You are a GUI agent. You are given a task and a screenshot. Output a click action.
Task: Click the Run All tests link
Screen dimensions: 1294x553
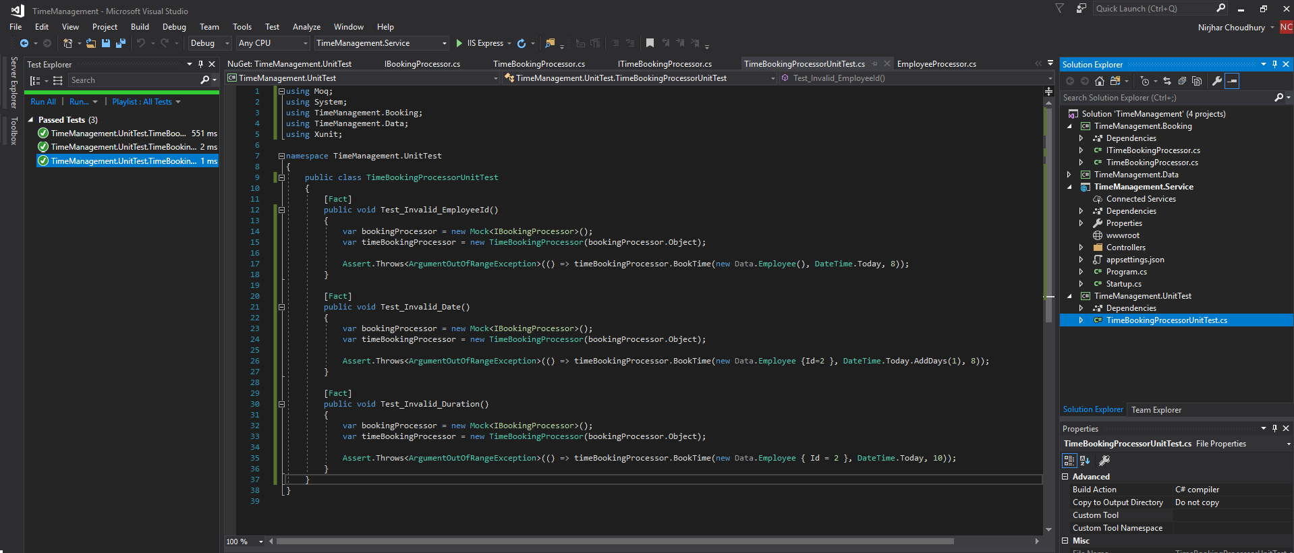(43, 102)
